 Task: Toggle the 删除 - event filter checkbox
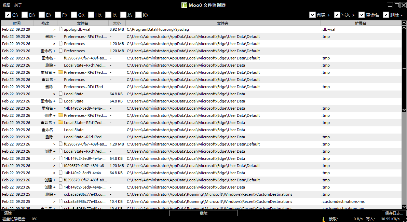tap(386, 15)
